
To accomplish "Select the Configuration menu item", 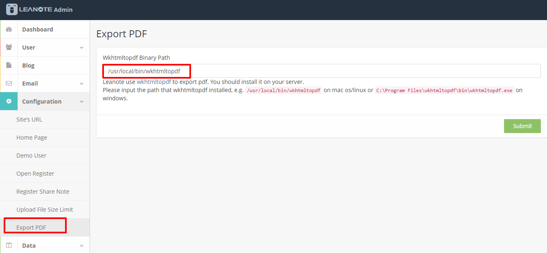I will (x=45, y=102).
